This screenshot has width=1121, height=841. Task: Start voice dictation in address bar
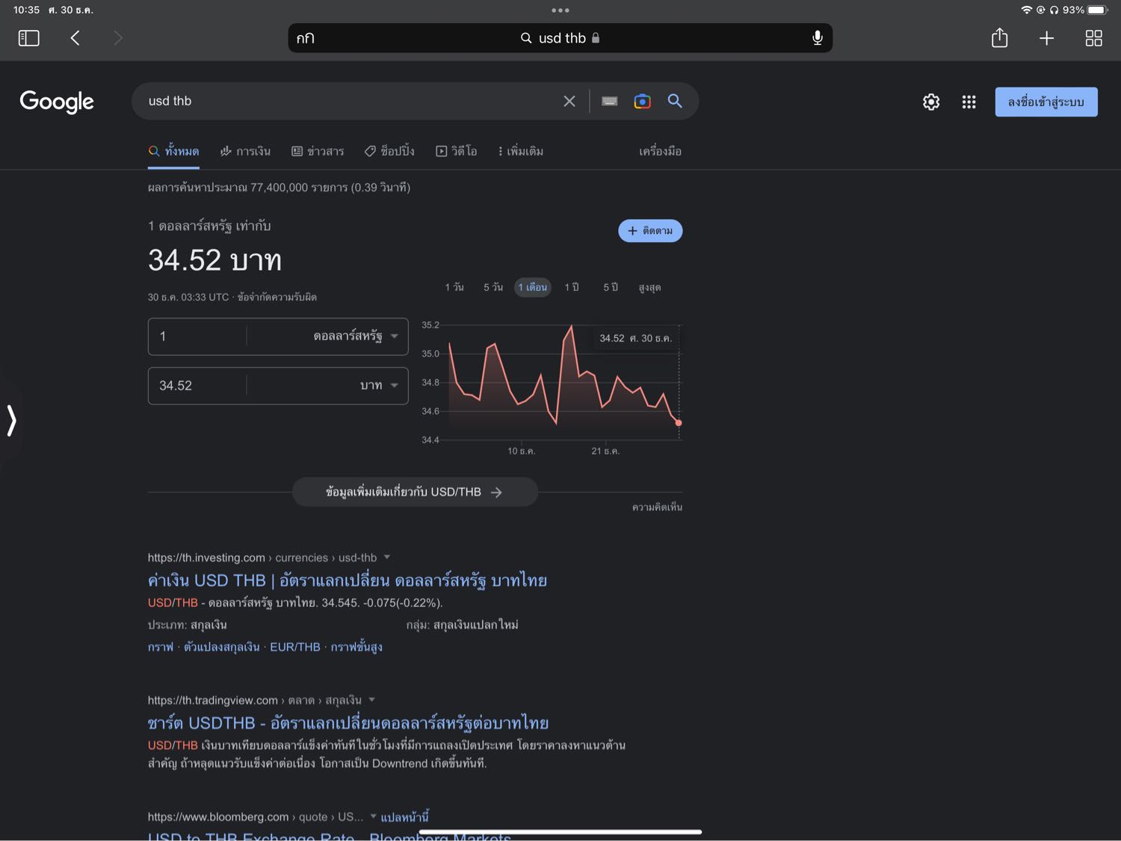coord(818,38)
